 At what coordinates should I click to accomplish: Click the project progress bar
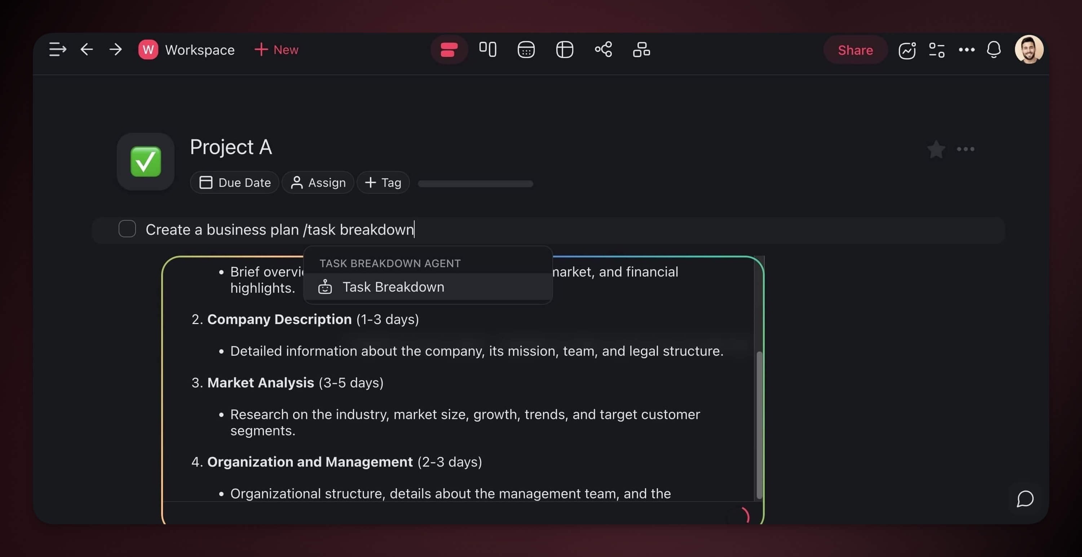click(475, 184)
